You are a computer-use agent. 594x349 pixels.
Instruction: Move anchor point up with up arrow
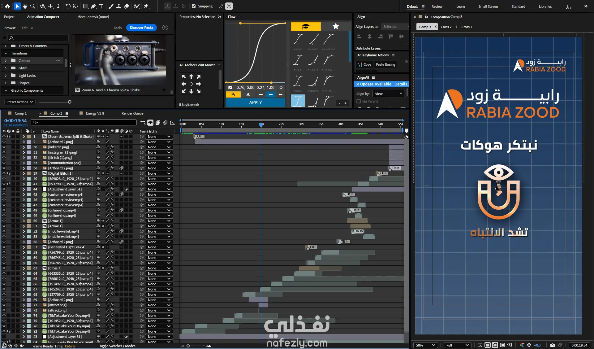click(191, 76)
